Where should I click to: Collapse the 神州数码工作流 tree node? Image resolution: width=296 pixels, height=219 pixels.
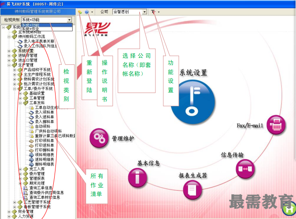(x=9, y=37)
